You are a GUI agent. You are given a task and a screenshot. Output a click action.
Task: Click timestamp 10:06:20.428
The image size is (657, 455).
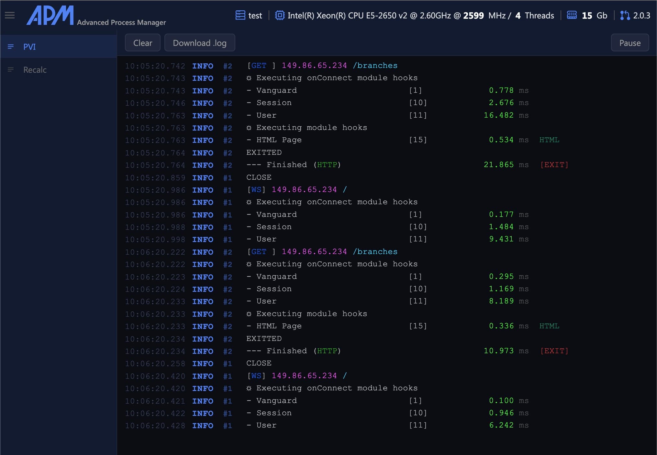(x=155, y=426)
